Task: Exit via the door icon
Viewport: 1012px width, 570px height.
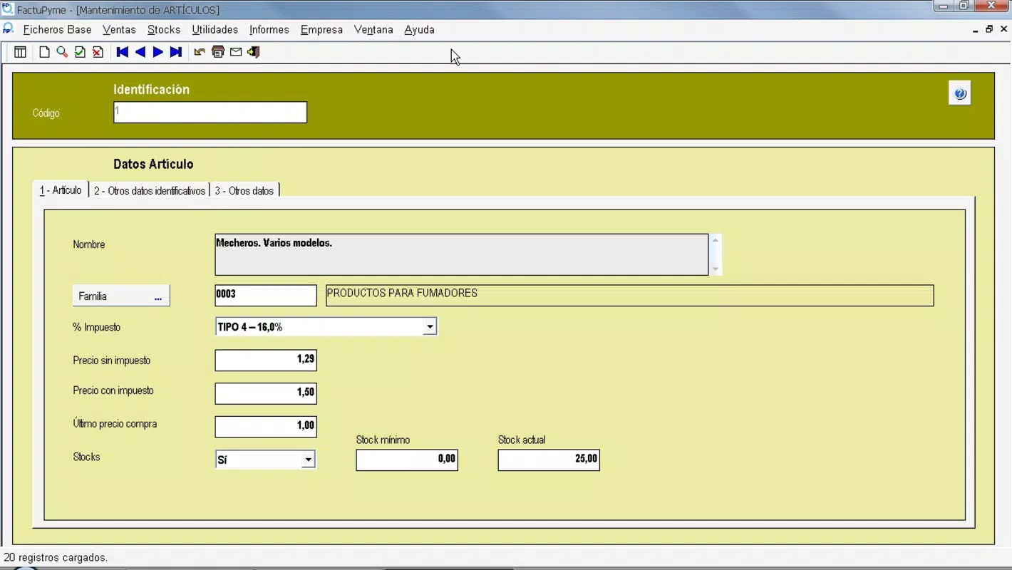Action: (x=254, y=52)
